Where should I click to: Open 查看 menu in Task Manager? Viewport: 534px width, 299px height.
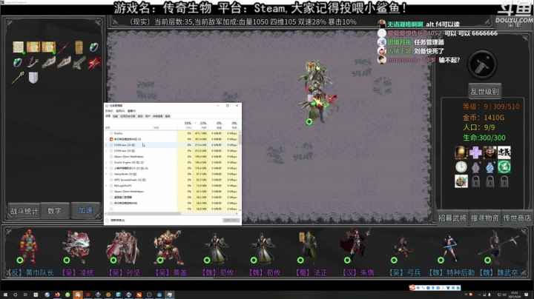[x=131, y=111]
